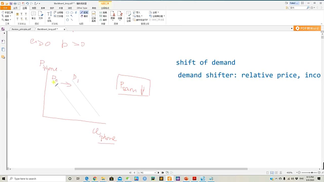Click the Summarize Comments icon
Image resolution: width=324 pixels, height=182 pixels.
point(129,17)
